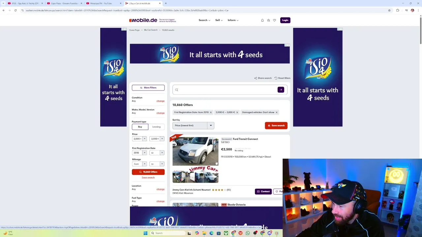Change the Condition filter
Image resolution: width=422 pixels, height=237 pixels.
pos(161,101)
